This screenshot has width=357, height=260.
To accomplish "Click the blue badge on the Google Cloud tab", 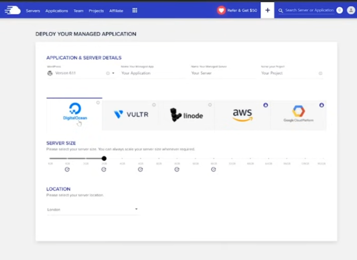I will click(321, 105).
